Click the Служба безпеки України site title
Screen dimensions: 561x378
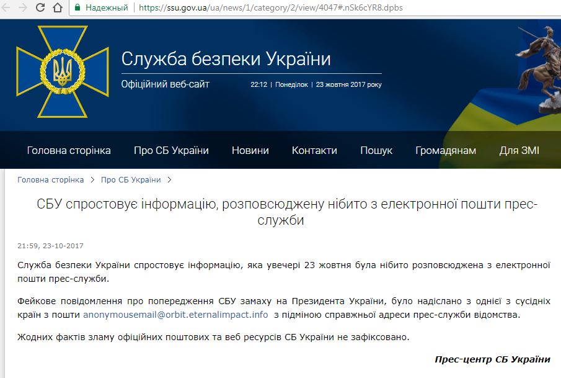click(226, 59)
